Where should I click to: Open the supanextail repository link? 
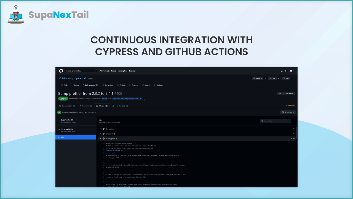[80, 78]
